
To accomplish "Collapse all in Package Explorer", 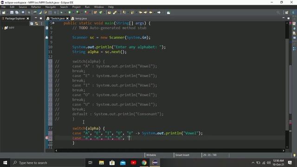I will [x=32, y=24].
